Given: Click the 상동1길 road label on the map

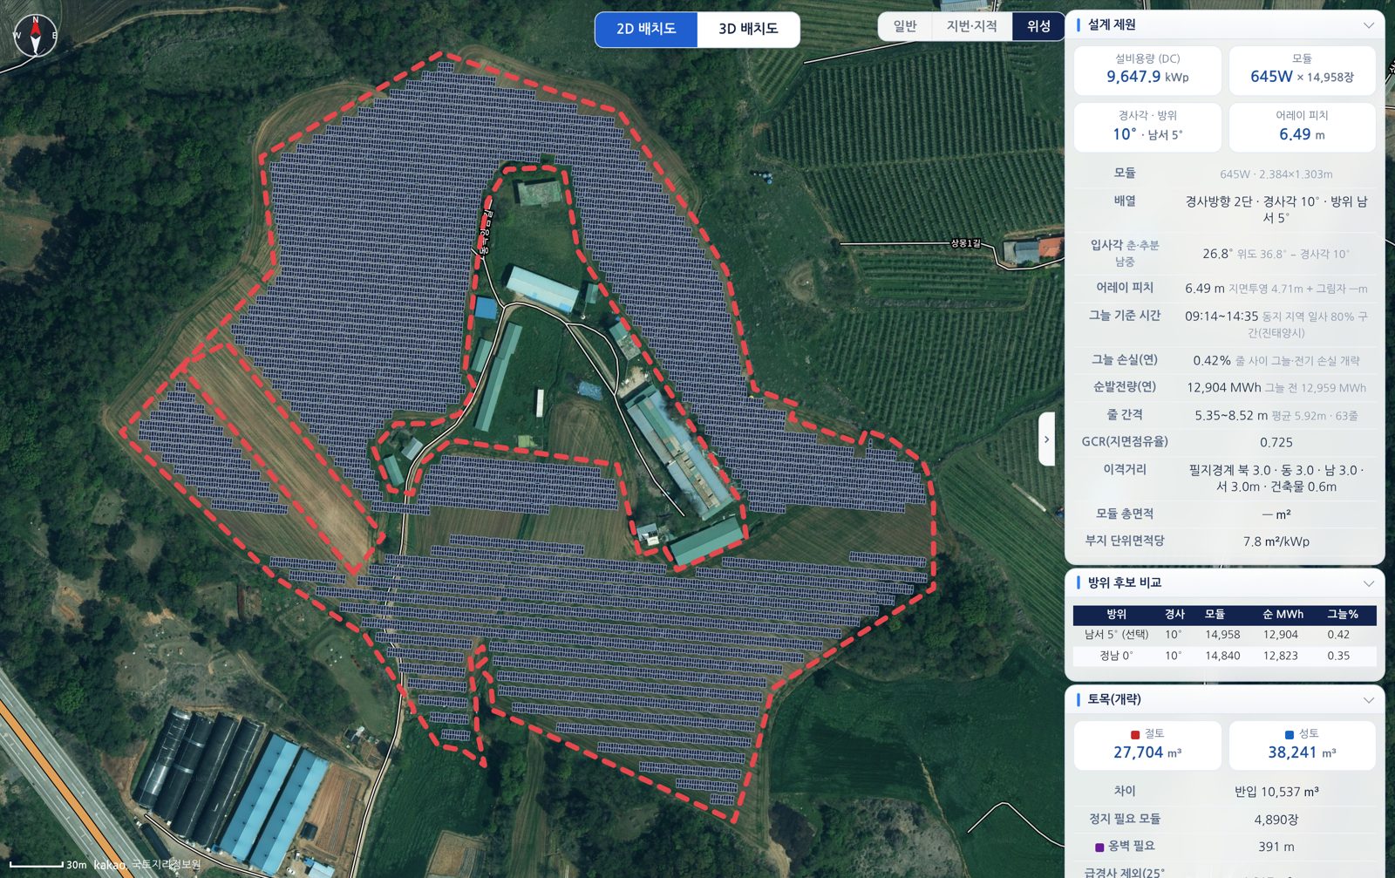Looking at the screenshot, I should pos(965,243).
